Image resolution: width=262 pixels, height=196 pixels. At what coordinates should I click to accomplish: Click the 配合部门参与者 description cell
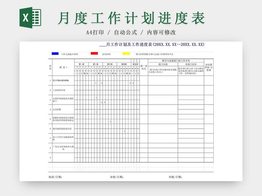pos(191,71)
